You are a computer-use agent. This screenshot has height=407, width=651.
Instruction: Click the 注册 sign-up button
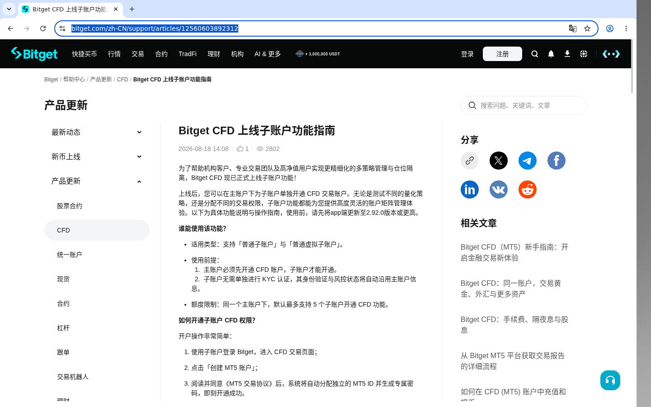(x=502, y=54)
